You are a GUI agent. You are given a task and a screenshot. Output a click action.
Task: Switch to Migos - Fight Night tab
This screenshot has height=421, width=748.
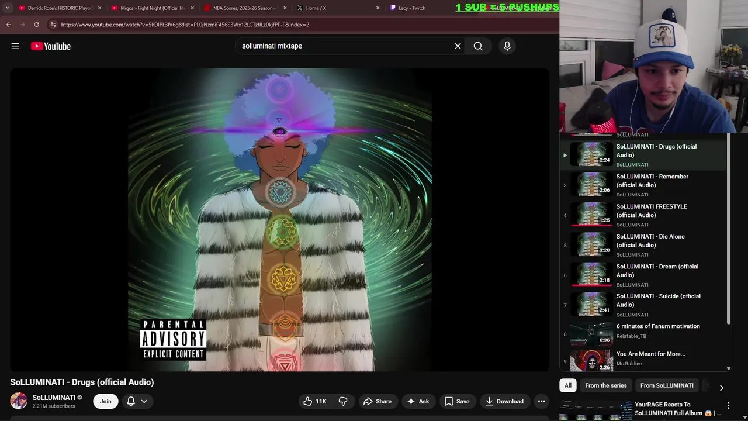click(153, 8)
